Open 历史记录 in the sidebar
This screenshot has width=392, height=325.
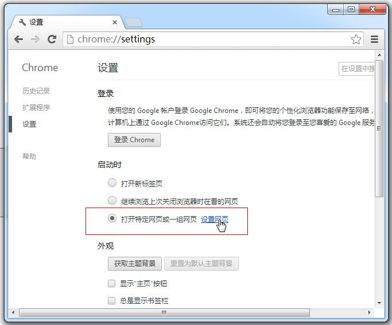point(36,91)
